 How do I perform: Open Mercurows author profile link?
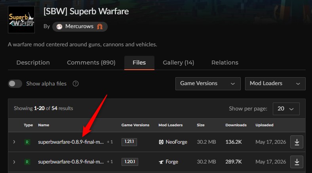(80, 27)
